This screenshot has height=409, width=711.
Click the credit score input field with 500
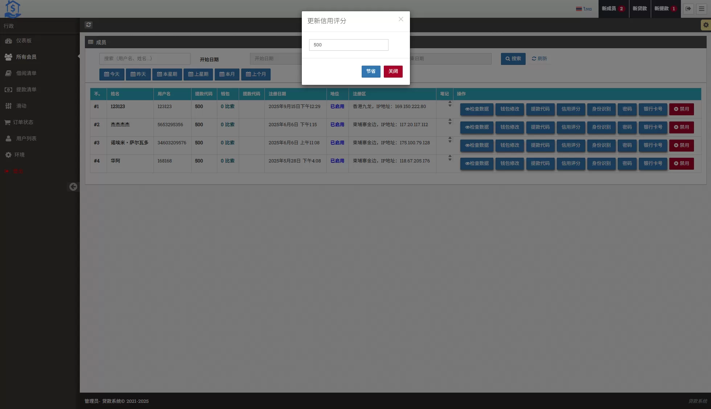click(348, 45)
